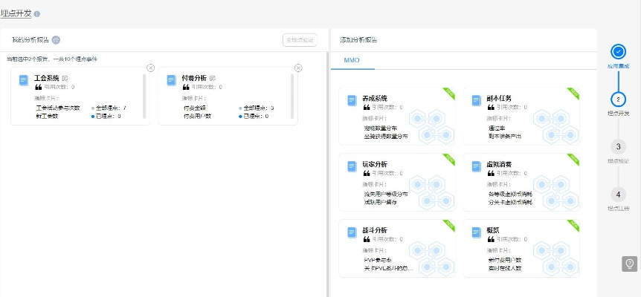Click the 战斗分析 document icon
This screenshot has height=297, width=641.
click(352, 232)
